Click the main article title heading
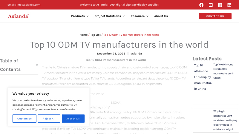Image resolution: width=239 pixels, height=134 pixels. (119, 45)
